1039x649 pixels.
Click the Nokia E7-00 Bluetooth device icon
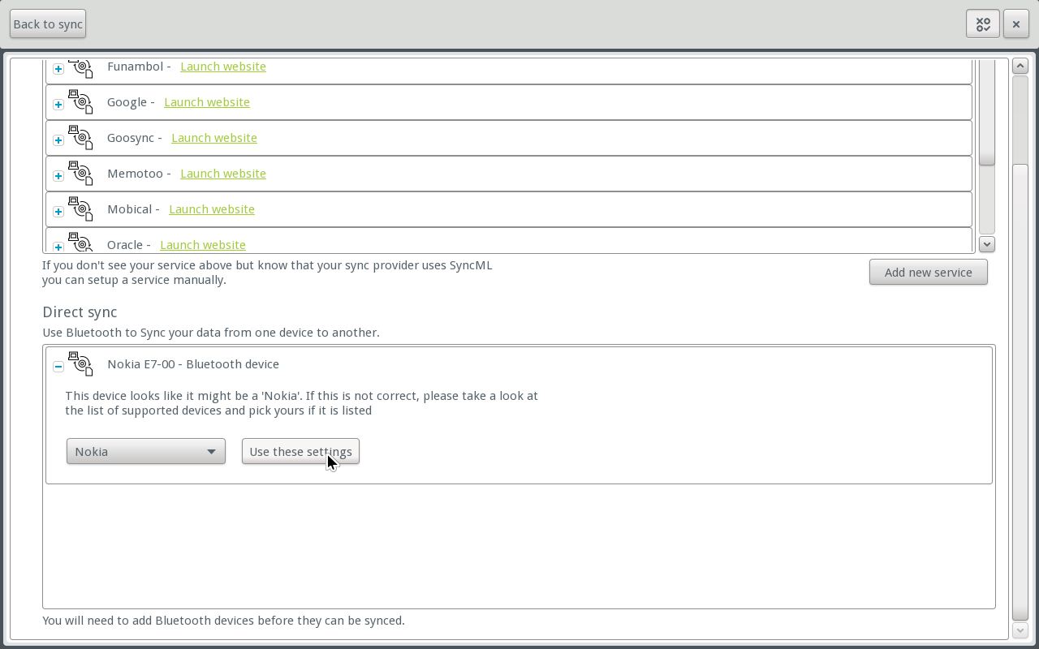point(80,364)
